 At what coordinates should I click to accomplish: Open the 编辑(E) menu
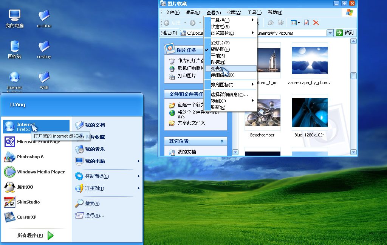click(193, 12)
